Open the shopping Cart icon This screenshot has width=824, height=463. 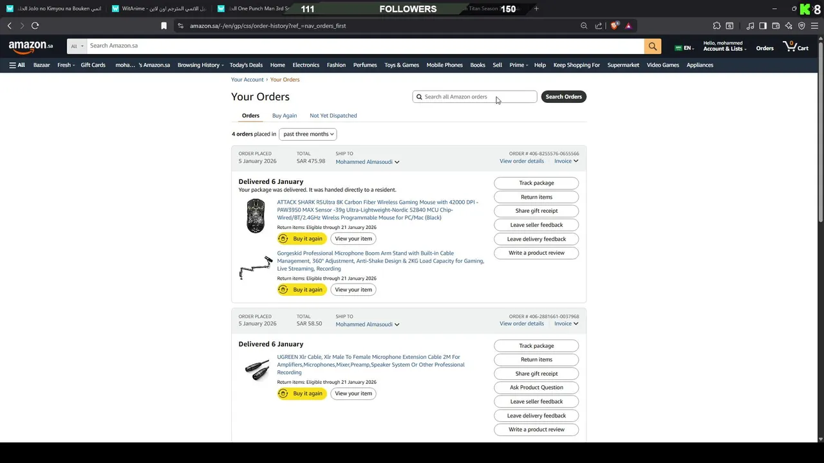tap(795, 46)
